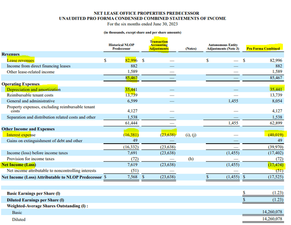Click the (h) note reference
This screenshot has width=291, height=225.
190,159
